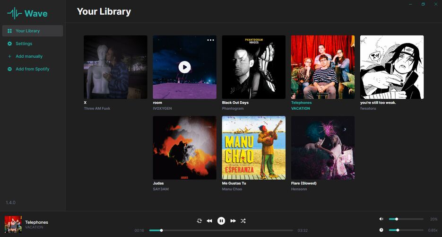Click the IVOXYGEN artist name
The width and height of the screenshot is (442, 237).
point(162,108)
